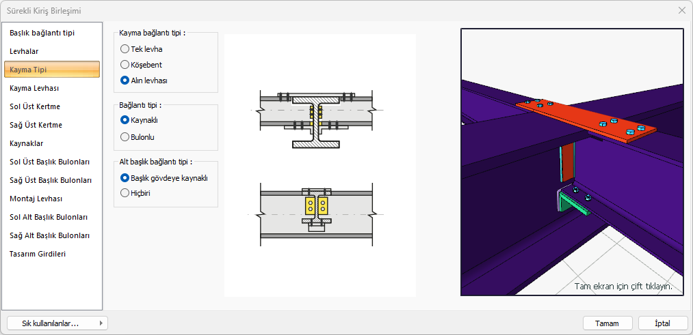Viewport: 693px width, 335px height.
Task: Select the Kayma Tipi sidebar item
Action: click(52, 70)
